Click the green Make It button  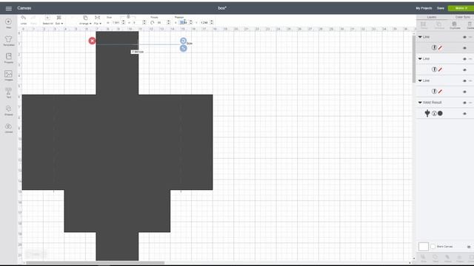click(461, 8)
